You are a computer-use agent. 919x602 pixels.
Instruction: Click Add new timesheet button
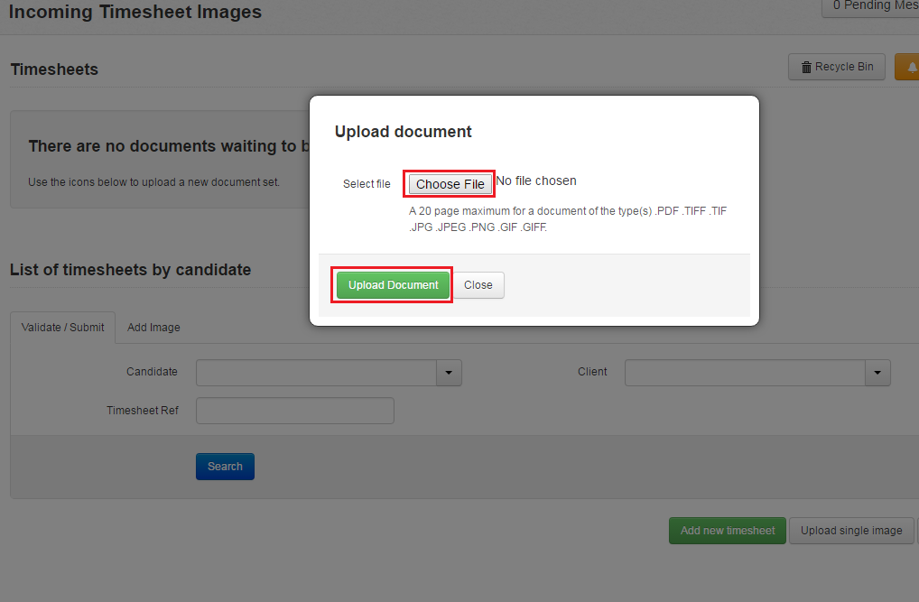(x=728, y=531)
